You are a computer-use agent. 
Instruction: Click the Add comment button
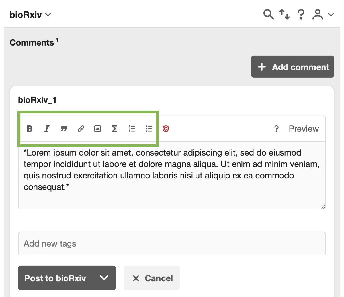[x=292, y=67]
